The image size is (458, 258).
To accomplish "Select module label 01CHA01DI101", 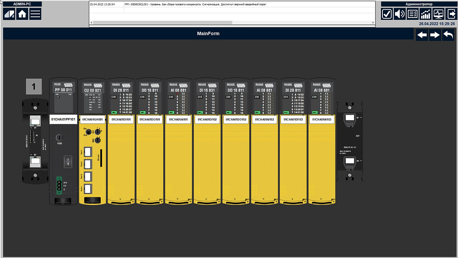I will click(121, 120).
